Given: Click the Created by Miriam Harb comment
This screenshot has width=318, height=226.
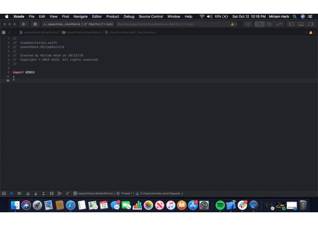Looking at the screenshot, I should [49, 55].
